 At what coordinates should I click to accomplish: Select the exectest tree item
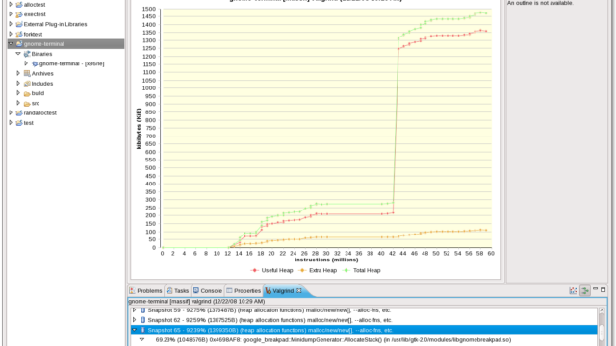(35, 14)
